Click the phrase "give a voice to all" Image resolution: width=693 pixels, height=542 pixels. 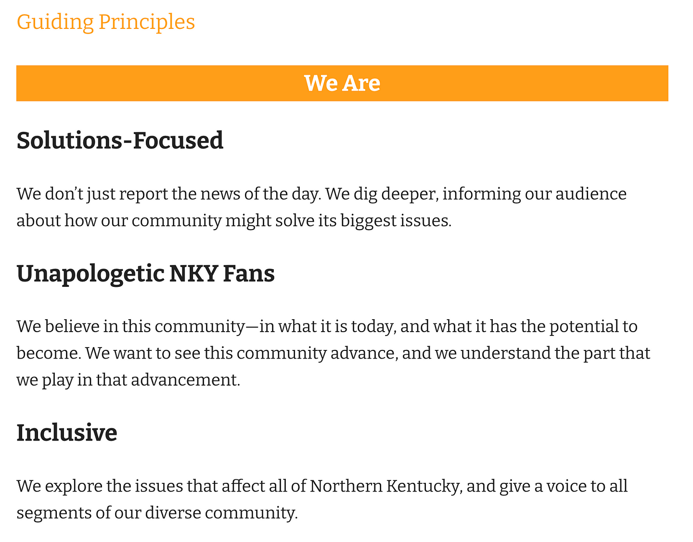563,486
